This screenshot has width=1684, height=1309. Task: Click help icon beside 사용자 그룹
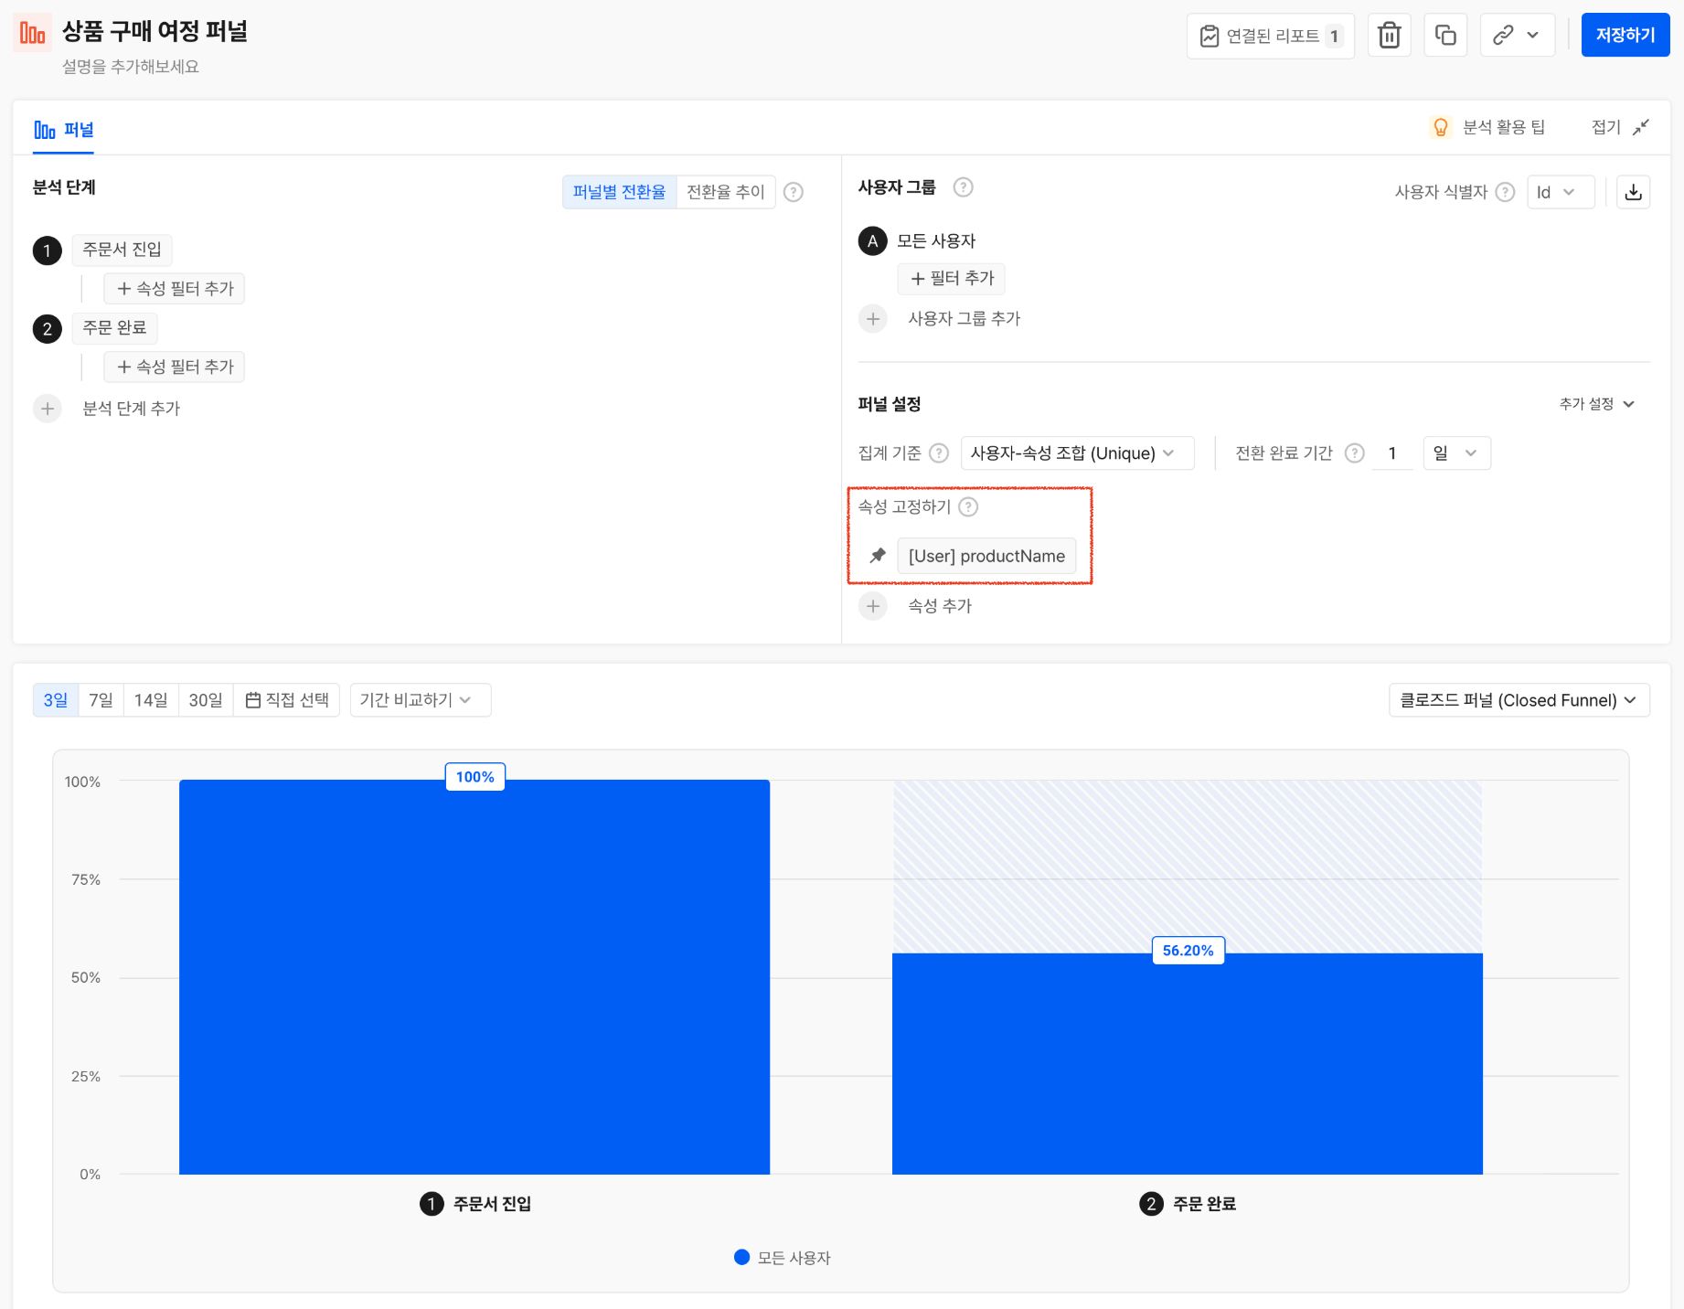963,187
